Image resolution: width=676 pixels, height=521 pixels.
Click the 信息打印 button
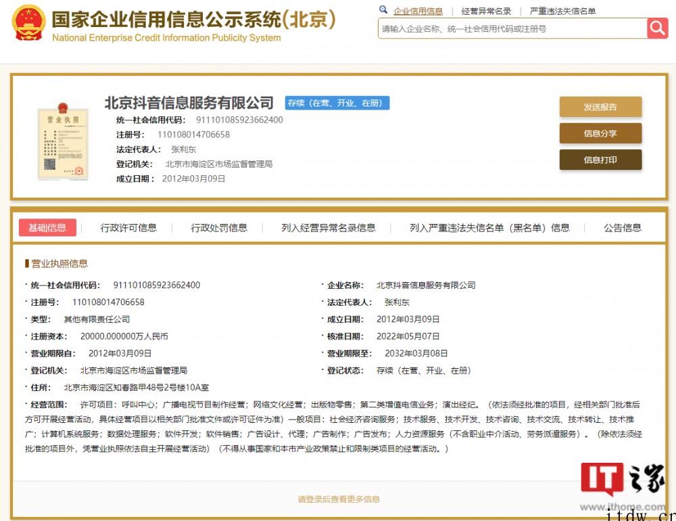[x=600, y=160]
